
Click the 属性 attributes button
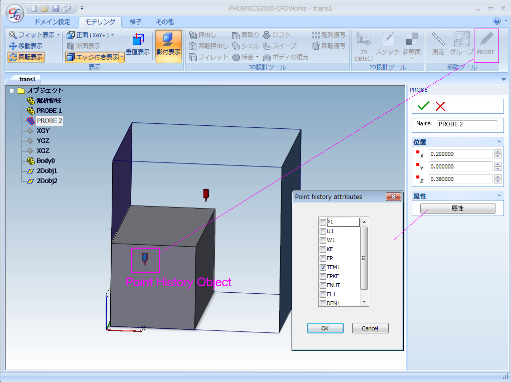click(457, 209)
